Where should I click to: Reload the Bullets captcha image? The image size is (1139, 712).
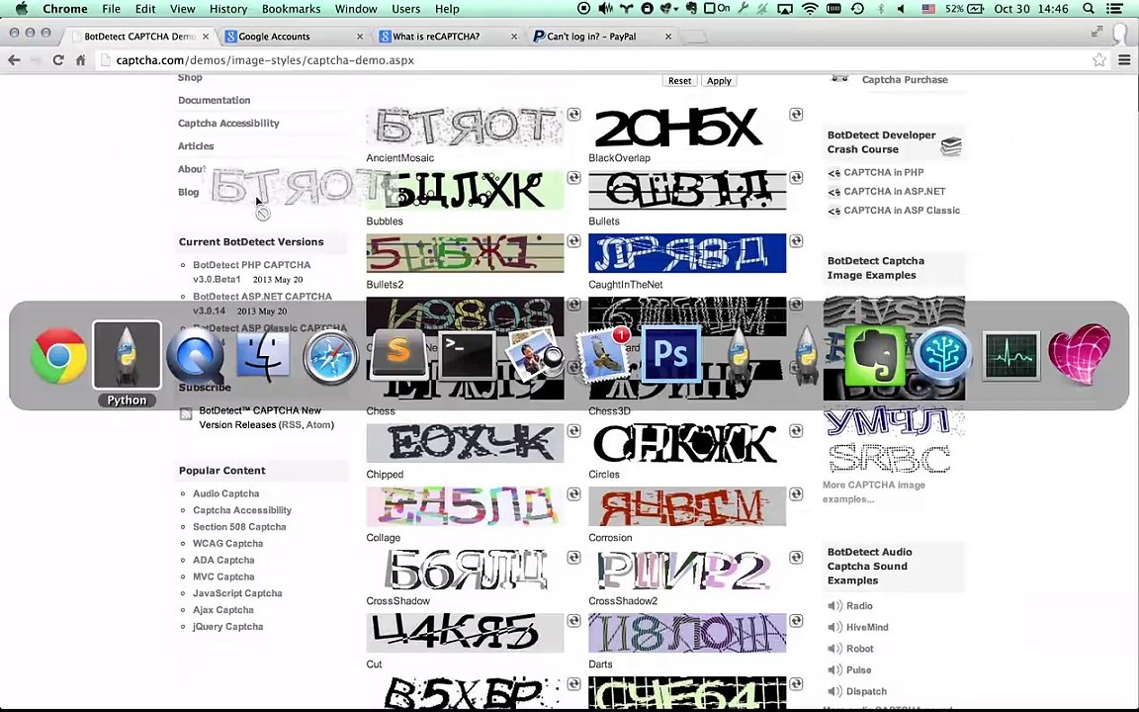coord(796,177)
